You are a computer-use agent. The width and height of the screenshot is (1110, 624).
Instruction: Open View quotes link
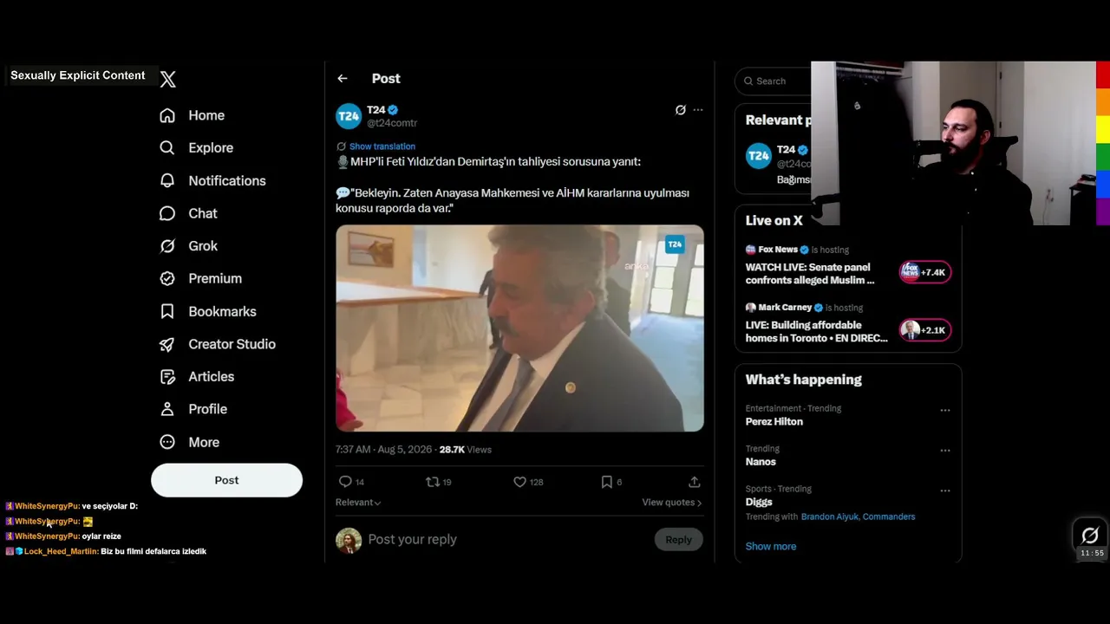click(x=672, y=503)
